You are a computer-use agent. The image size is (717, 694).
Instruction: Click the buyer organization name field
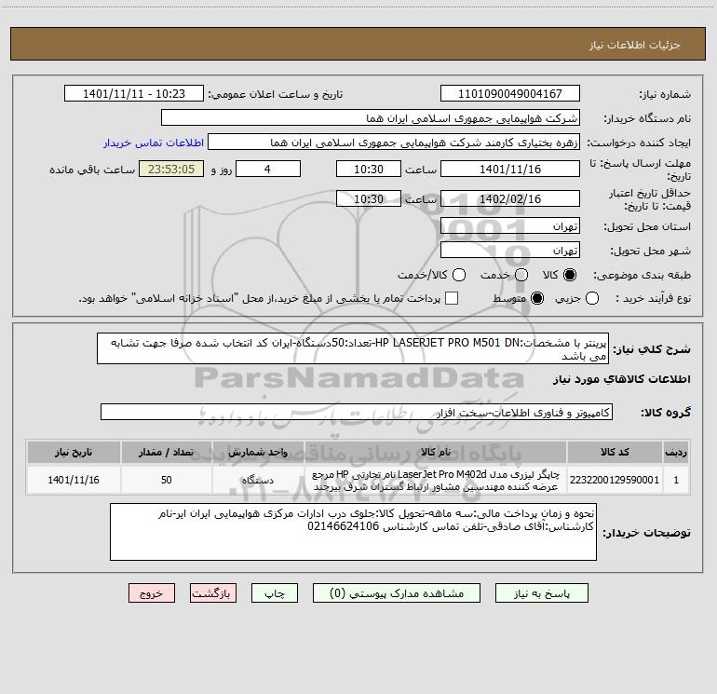pyautogui.click(x=371, y=118)
